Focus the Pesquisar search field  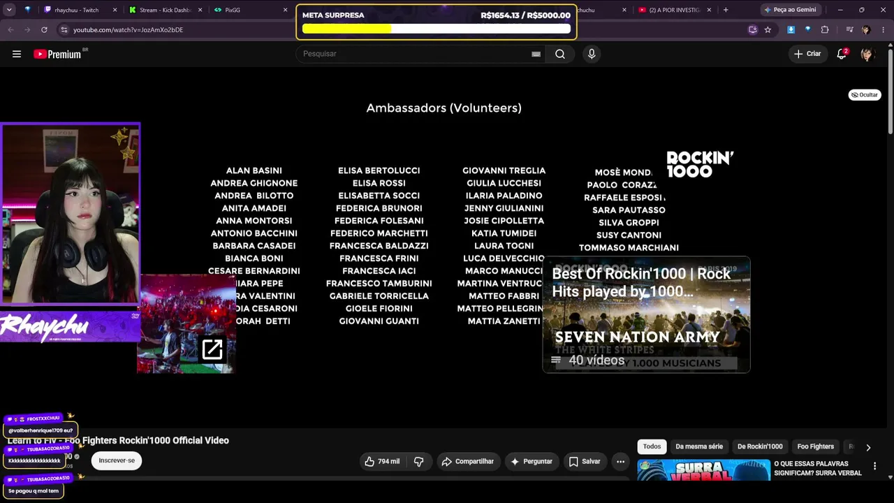415,54
